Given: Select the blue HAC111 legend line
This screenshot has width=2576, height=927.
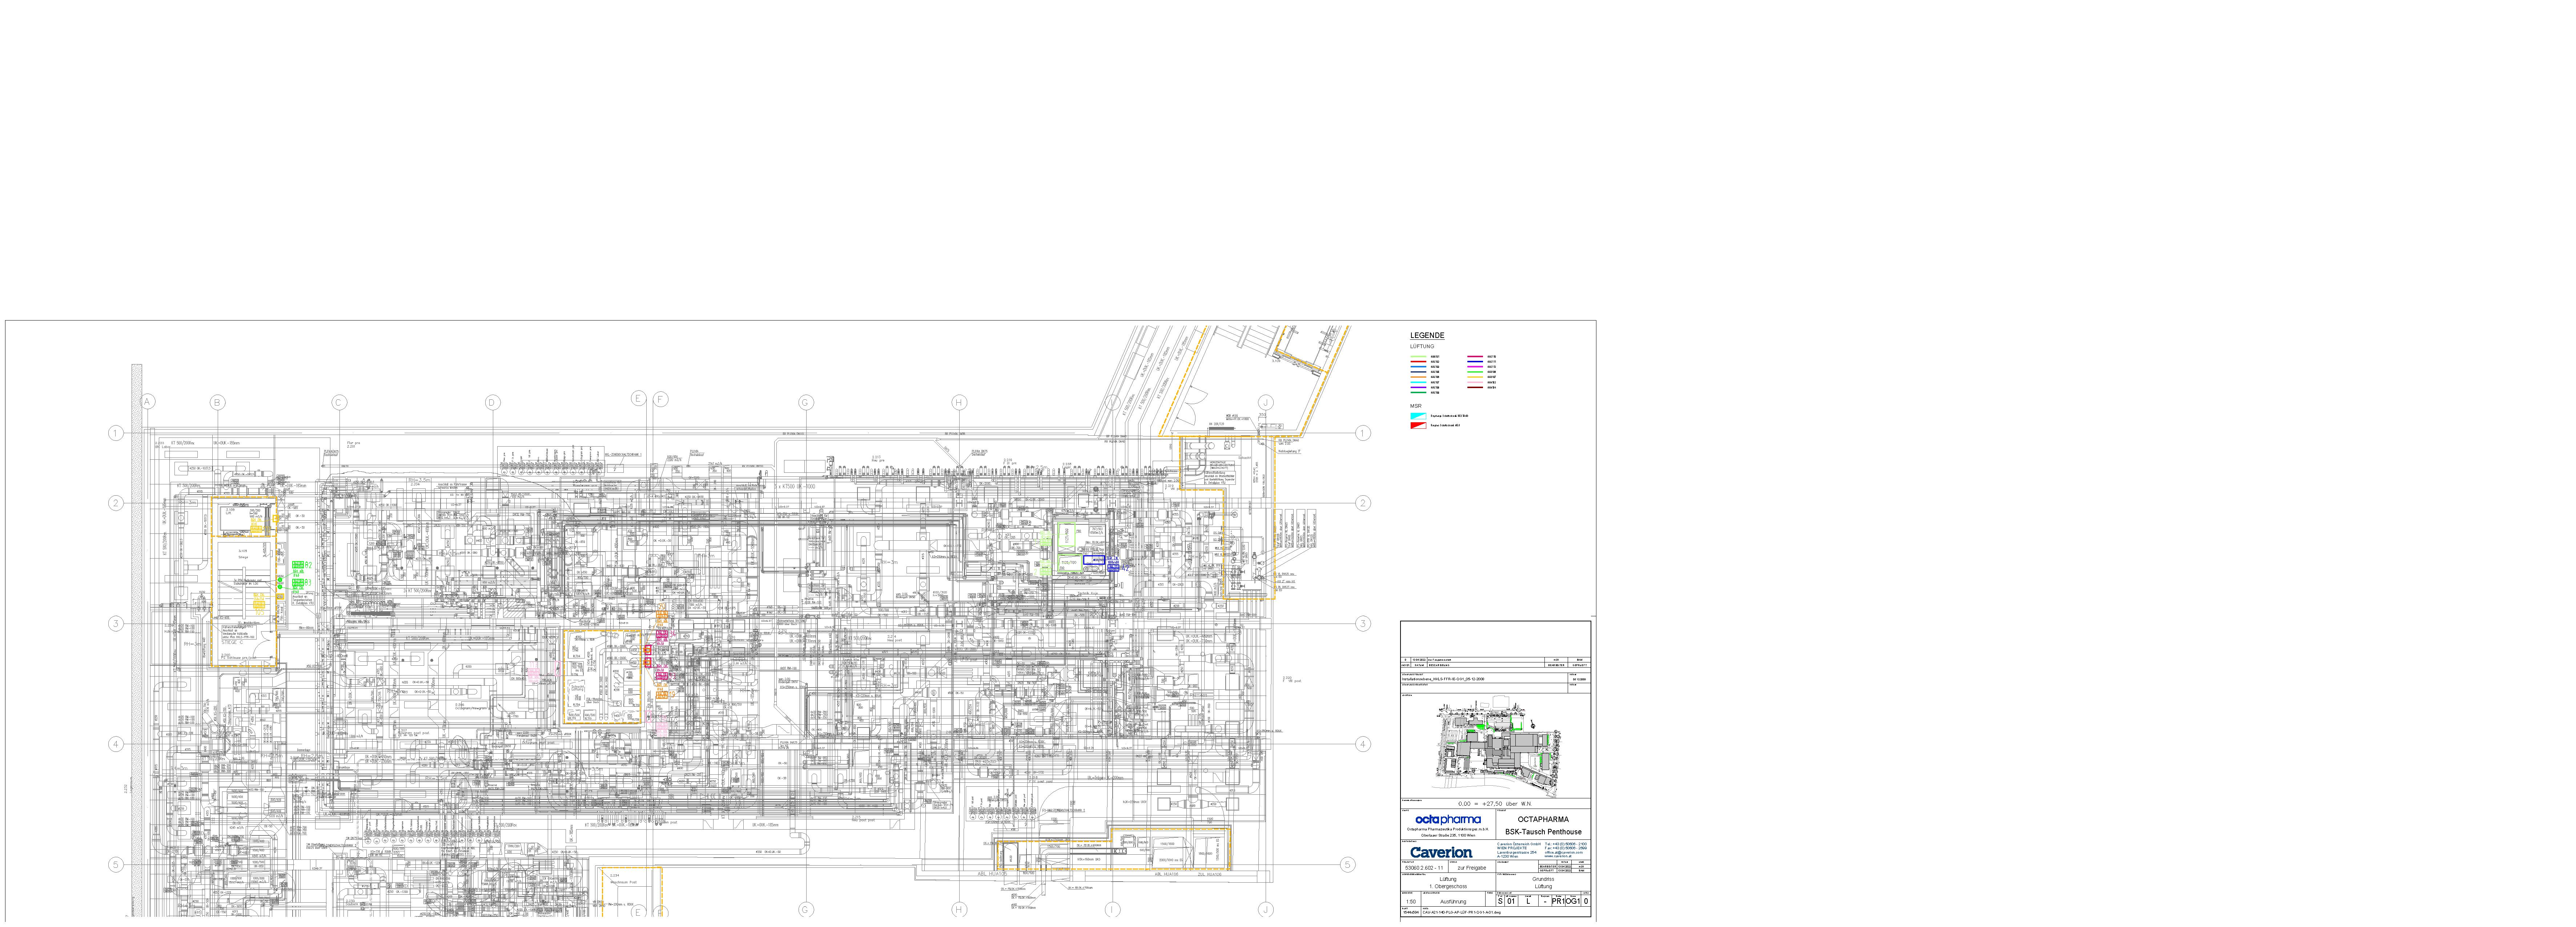Looking at the screenshot, I should coord(1475,362).
